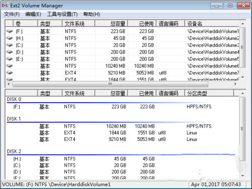
Task: Click 1844 GB partition size under DISK 1
Action: pyautogui.click(x=117, y=133)
